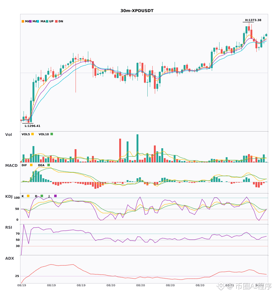Select the green D legend swatch
The width and height of the screenshot is (274, 294).
pyautogui.click(x=42, y=196)
